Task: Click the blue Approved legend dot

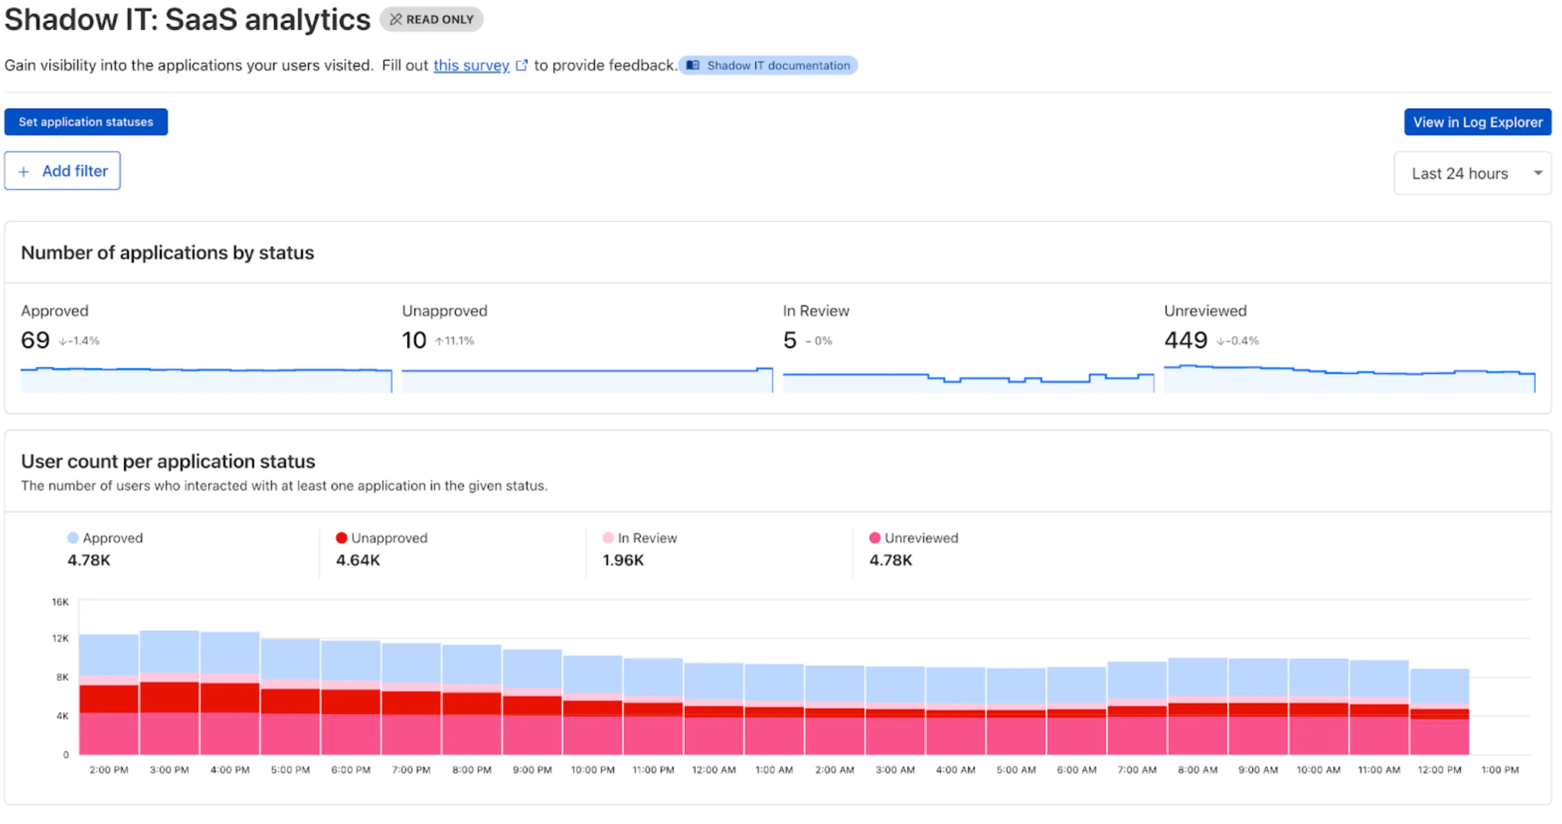Action: (x=72, y=537)
